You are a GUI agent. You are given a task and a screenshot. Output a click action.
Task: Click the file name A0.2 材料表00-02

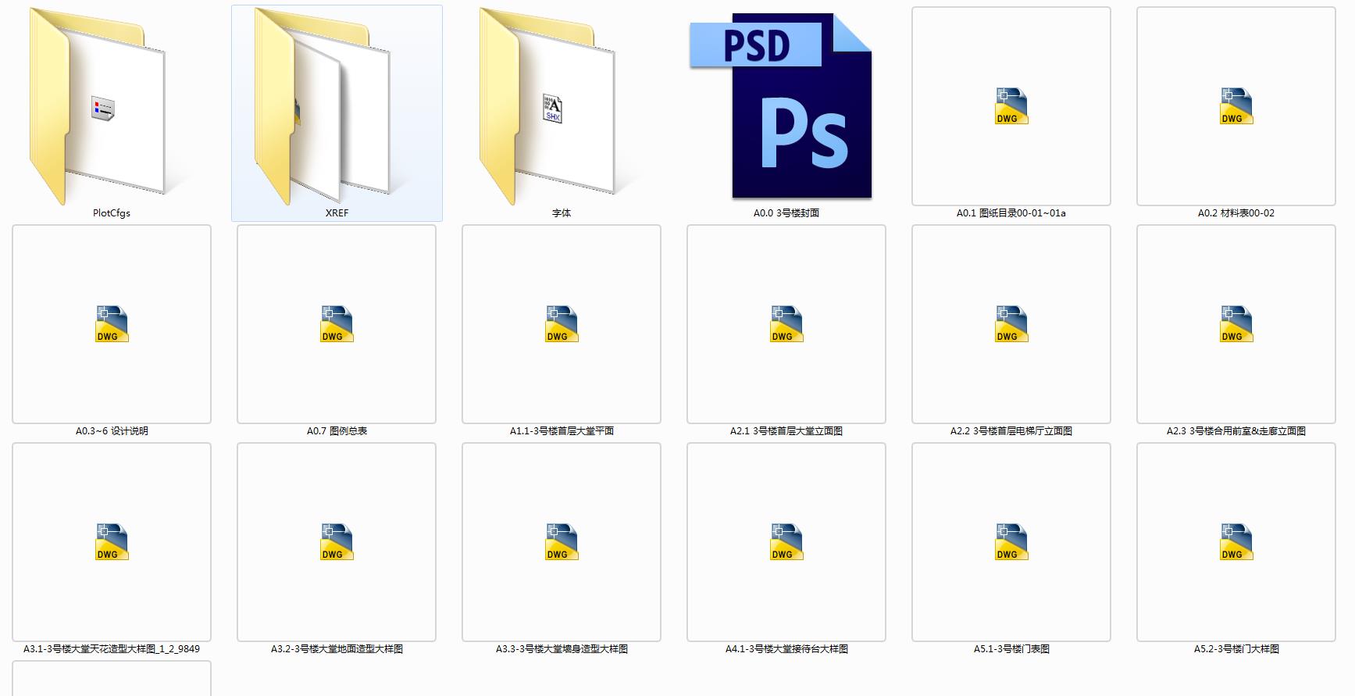(x=1236, y=213)
